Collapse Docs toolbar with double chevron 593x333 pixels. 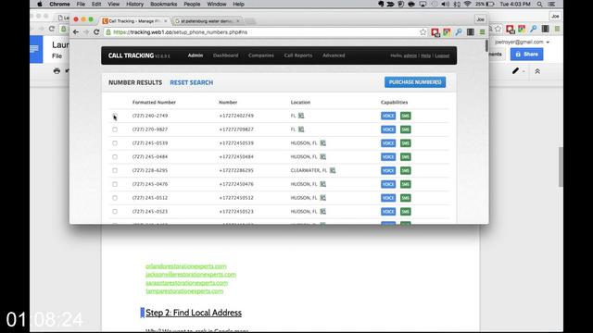point(537,71)
